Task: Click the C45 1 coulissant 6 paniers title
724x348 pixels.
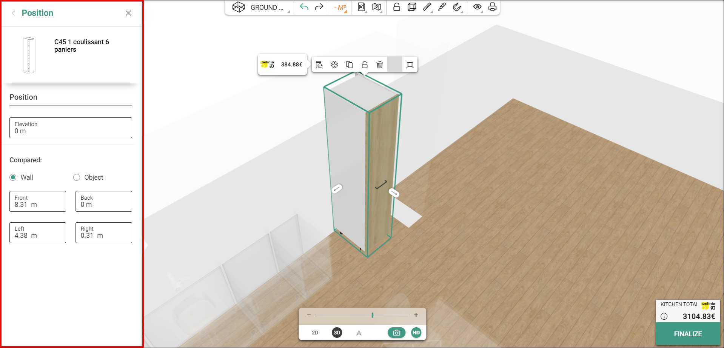Action: pyautogui.click(x=82, y=46)
